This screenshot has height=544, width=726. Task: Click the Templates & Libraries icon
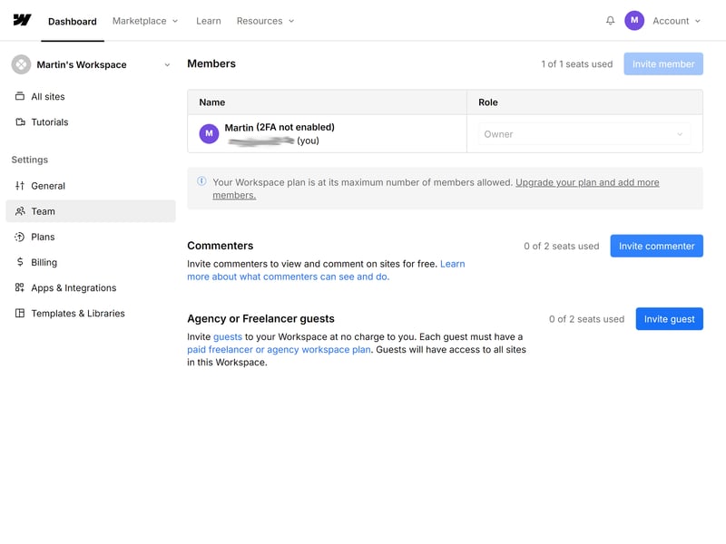[20, 313]
